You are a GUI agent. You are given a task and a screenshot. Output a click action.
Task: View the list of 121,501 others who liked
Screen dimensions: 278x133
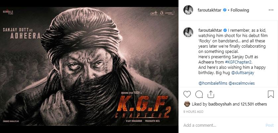250,104
